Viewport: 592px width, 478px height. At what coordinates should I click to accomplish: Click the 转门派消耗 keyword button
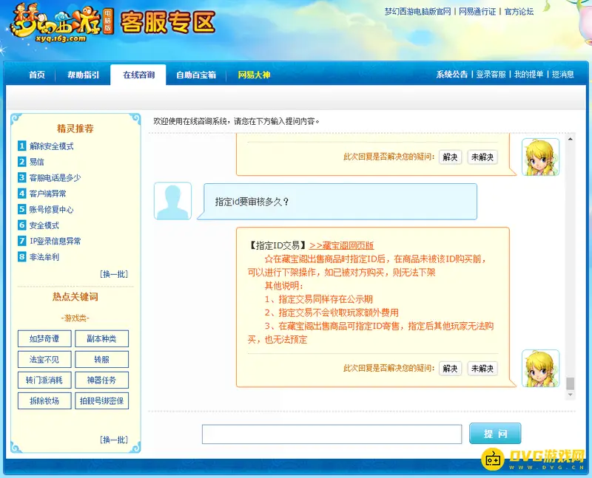click(x=44, y=380)
